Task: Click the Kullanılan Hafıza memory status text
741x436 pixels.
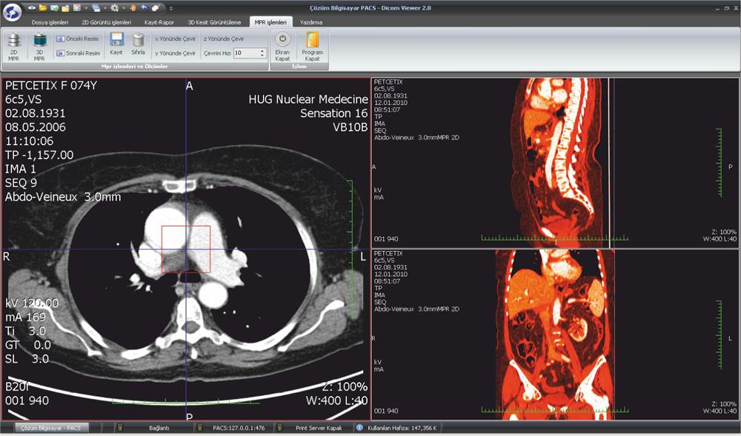Action: pyautogui.click(x=402, y=428)
